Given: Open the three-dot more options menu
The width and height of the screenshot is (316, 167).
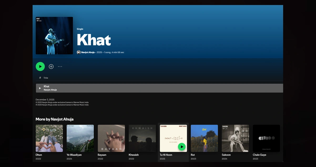Looking at the screenshot, I should pyautogui.click(x=60, y=67).
